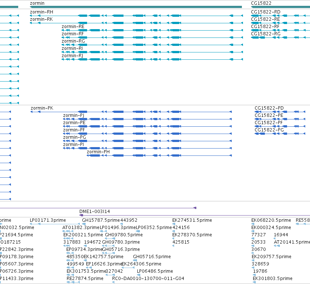The height and width of the screenshot is (284, 310).
Task: Click the RE27874.5prime EST label
Action: pos(85,279)
